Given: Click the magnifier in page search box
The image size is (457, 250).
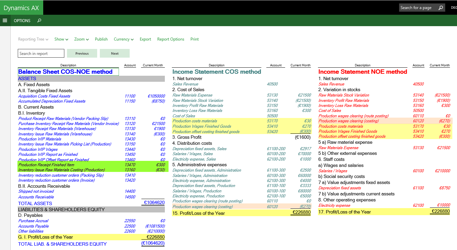Looking at the screenshot, I should 441,8.
